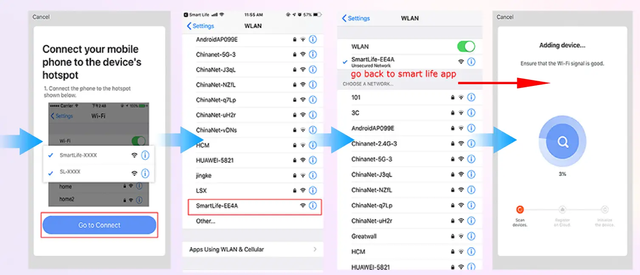Open info icon for jingke network
Screen dimensions: 640x275
point(313,176)
